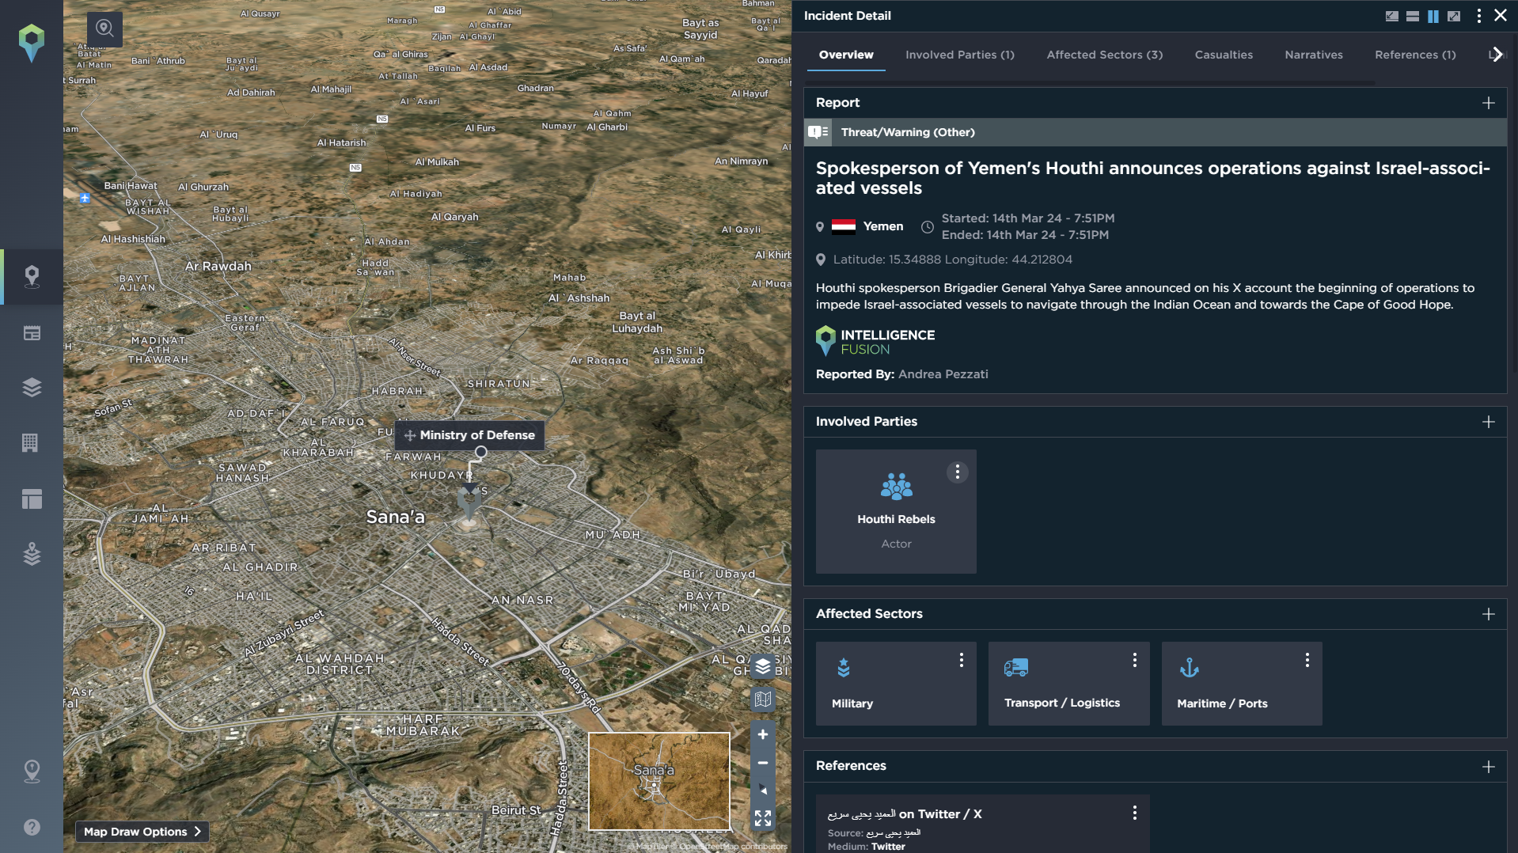
Task: Click the Started 14th Mar 24 timestamp
Action: click(1027, 218)
